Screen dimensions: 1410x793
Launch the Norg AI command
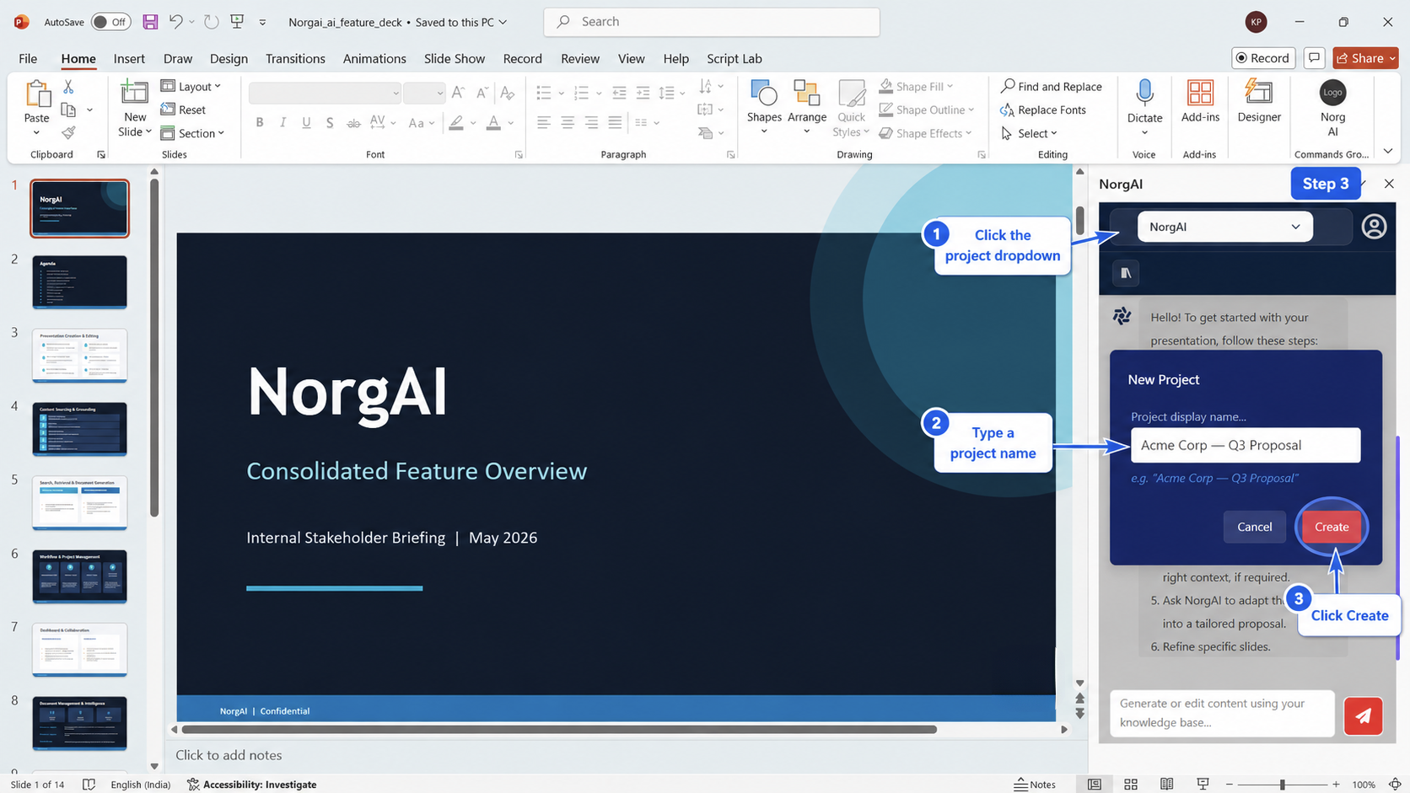[x=1332, y=108]
